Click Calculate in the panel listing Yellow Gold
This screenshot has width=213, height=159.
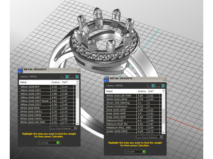pos(49,143)
